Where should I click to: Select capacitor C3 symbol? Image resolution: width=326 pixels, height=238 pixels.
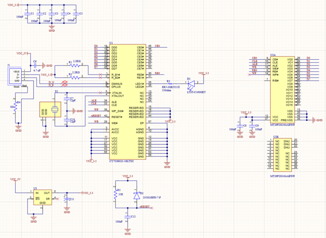coord(52,14)
